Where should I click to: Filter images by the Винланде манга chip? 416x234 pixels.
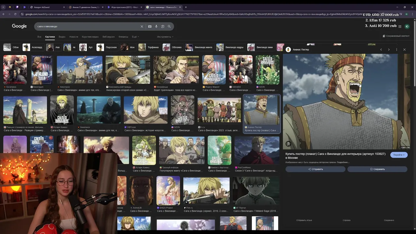(200, 47)
